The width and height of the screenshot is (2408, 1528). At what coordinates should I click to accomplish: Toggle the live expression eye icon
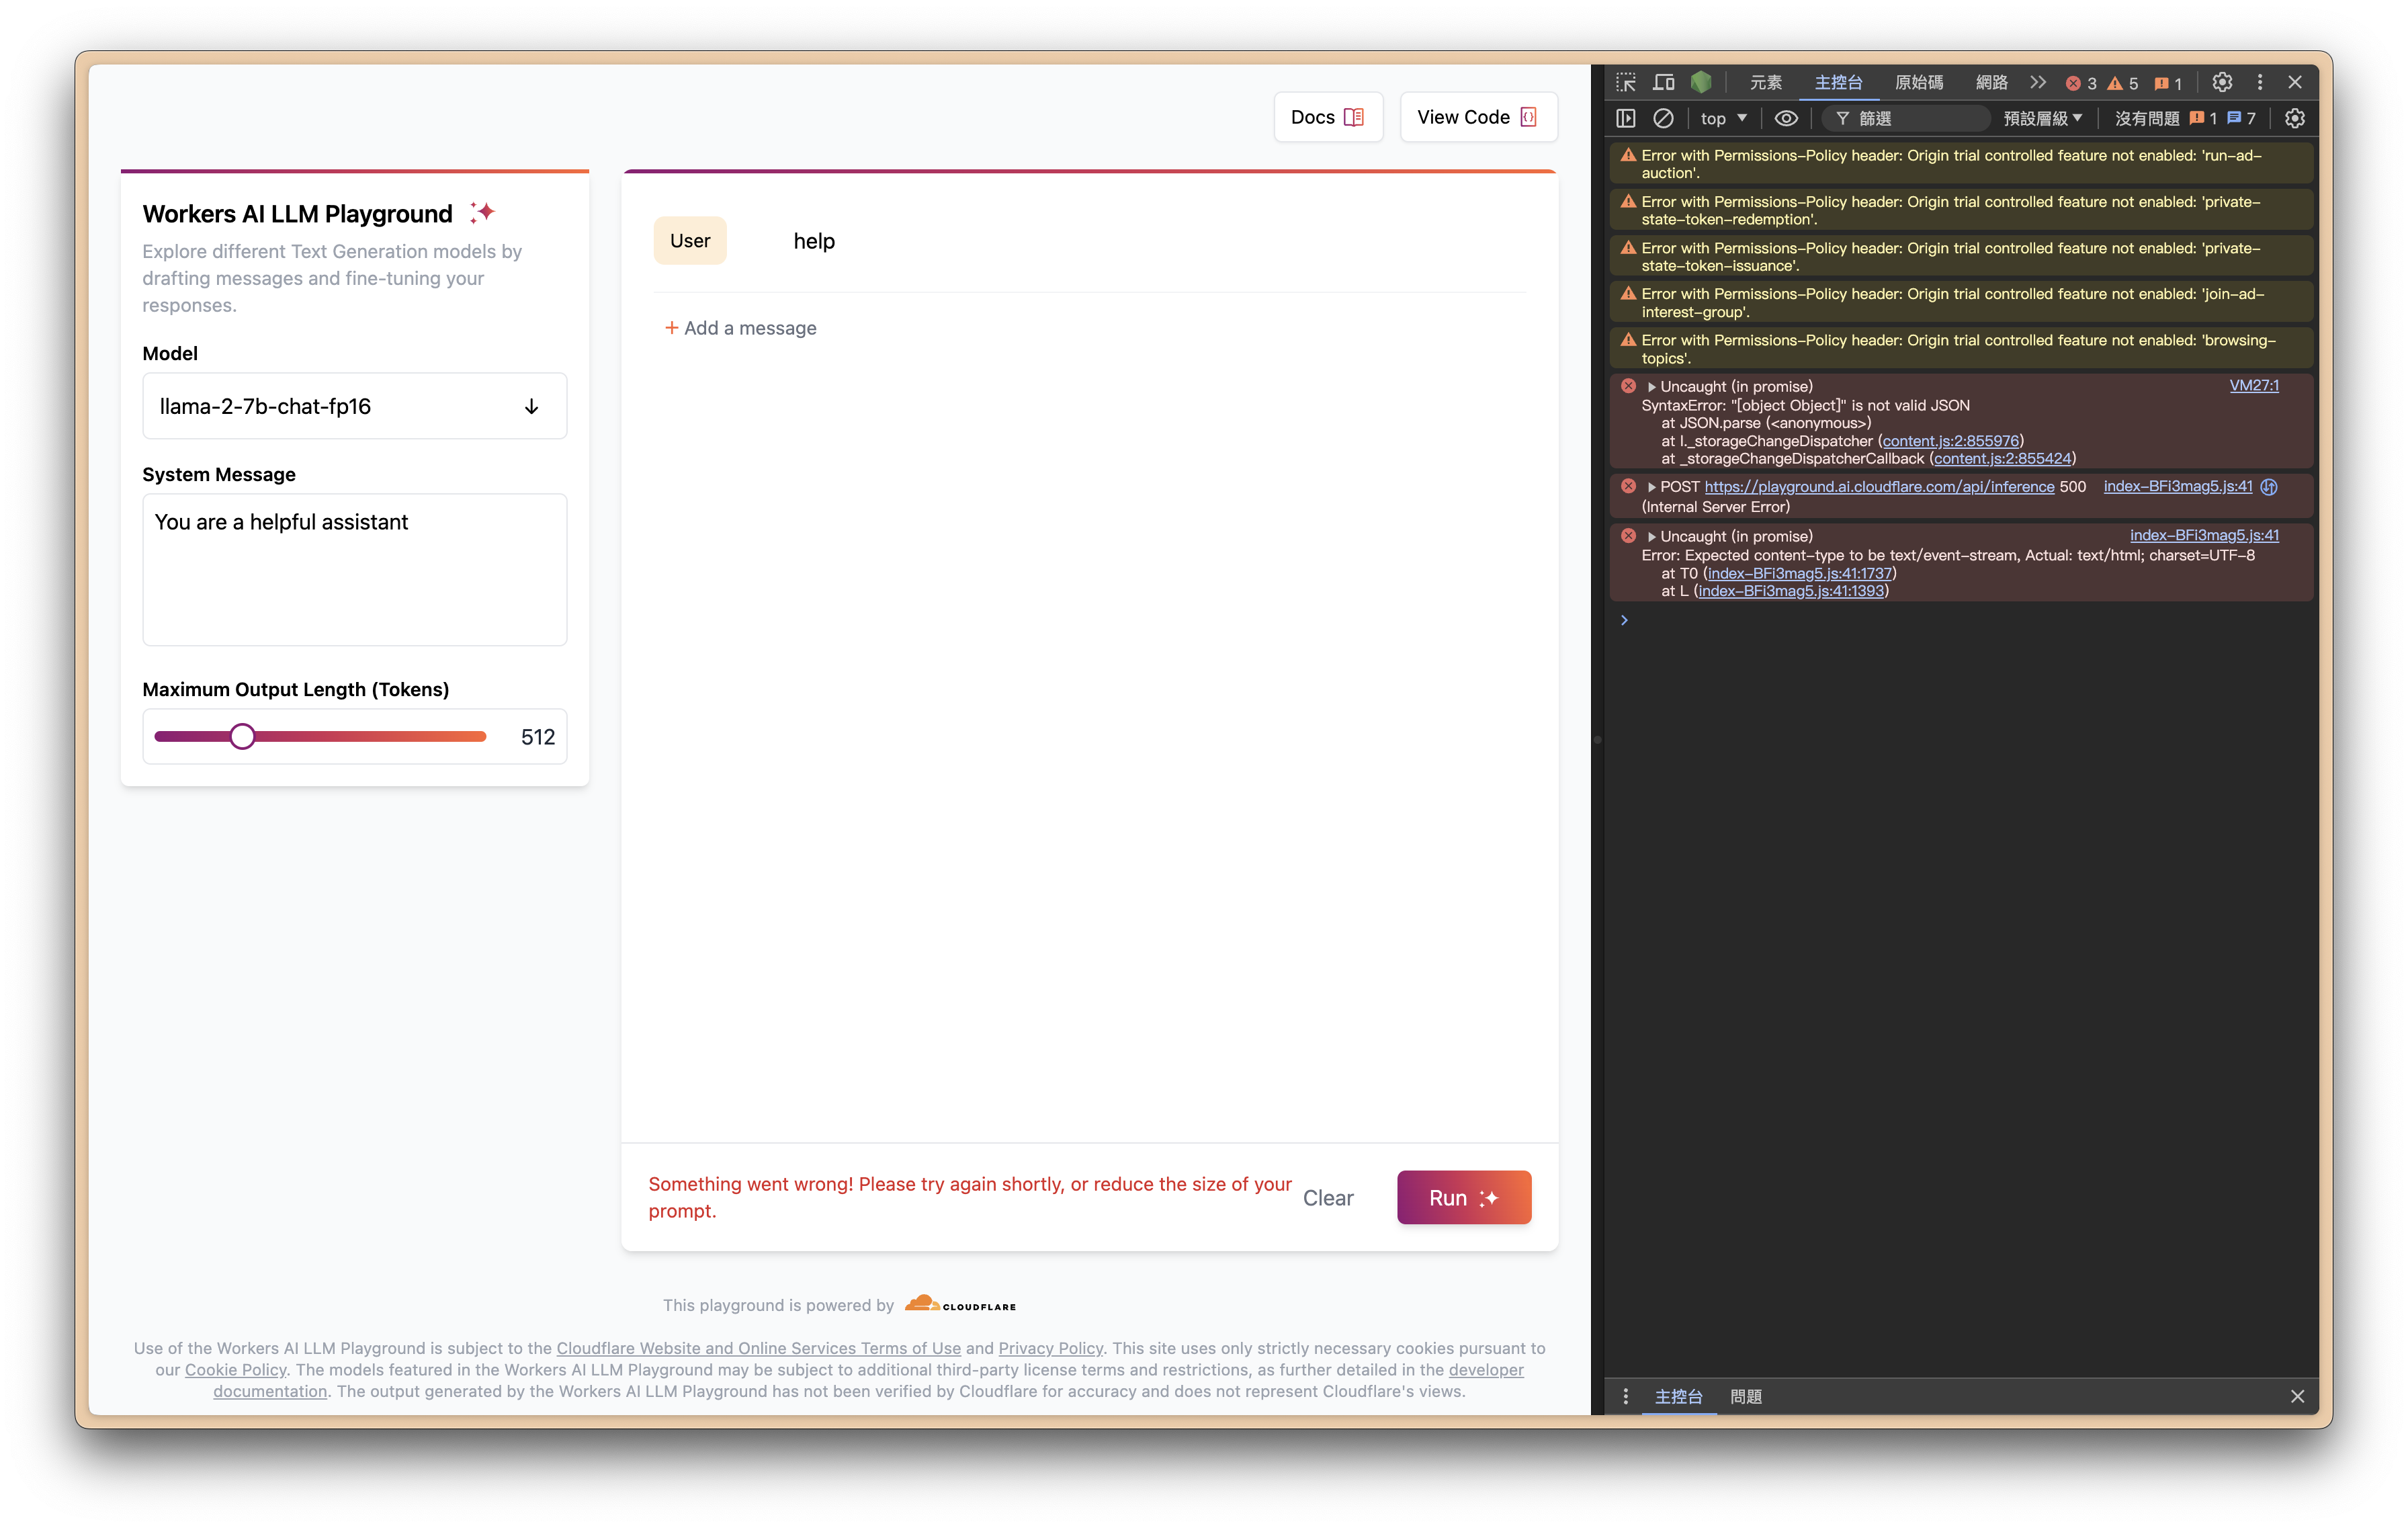[x=1786, y=119]
